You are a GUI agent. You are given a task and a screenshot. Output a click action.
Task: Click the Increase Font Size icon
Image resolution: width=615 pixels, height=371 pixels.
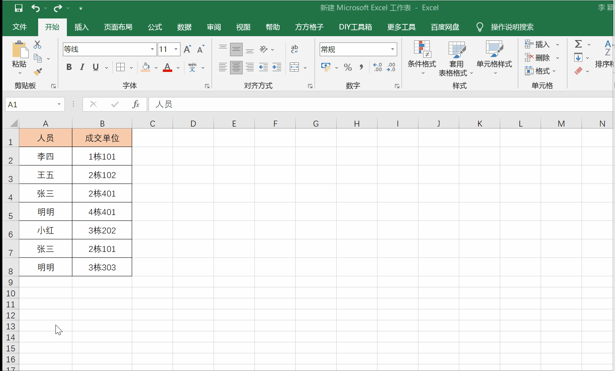tap(187, 49)
